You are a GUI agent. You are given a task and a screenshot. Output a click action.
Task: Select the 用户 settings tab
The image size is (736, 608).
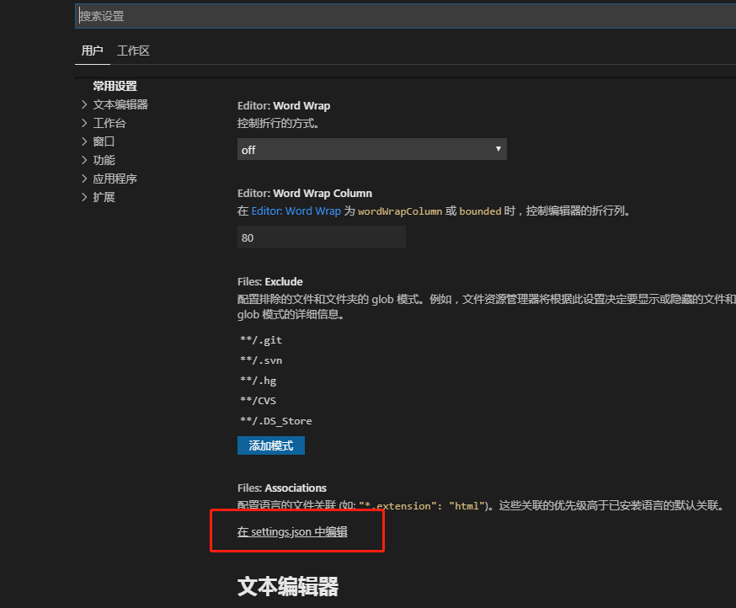93,51
